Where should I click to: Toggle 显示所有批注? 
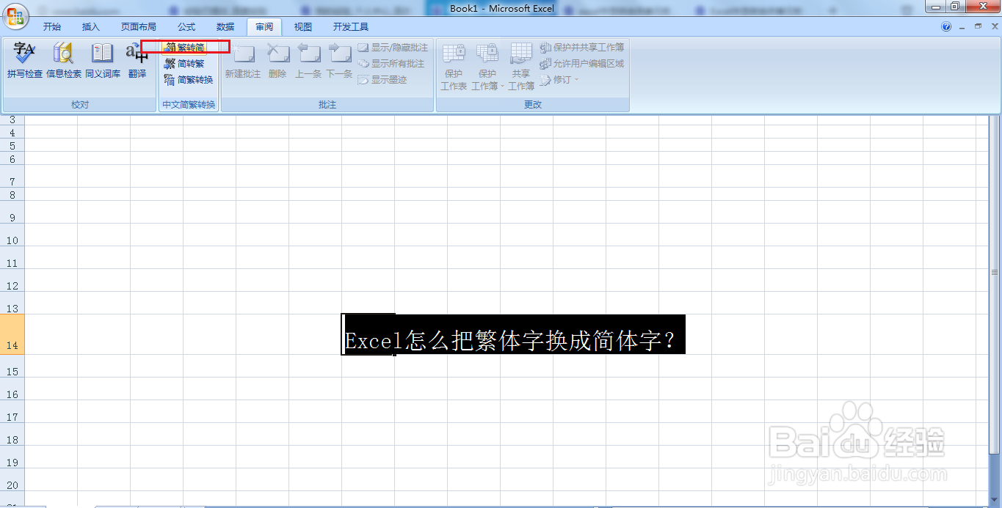click(391, 64)
